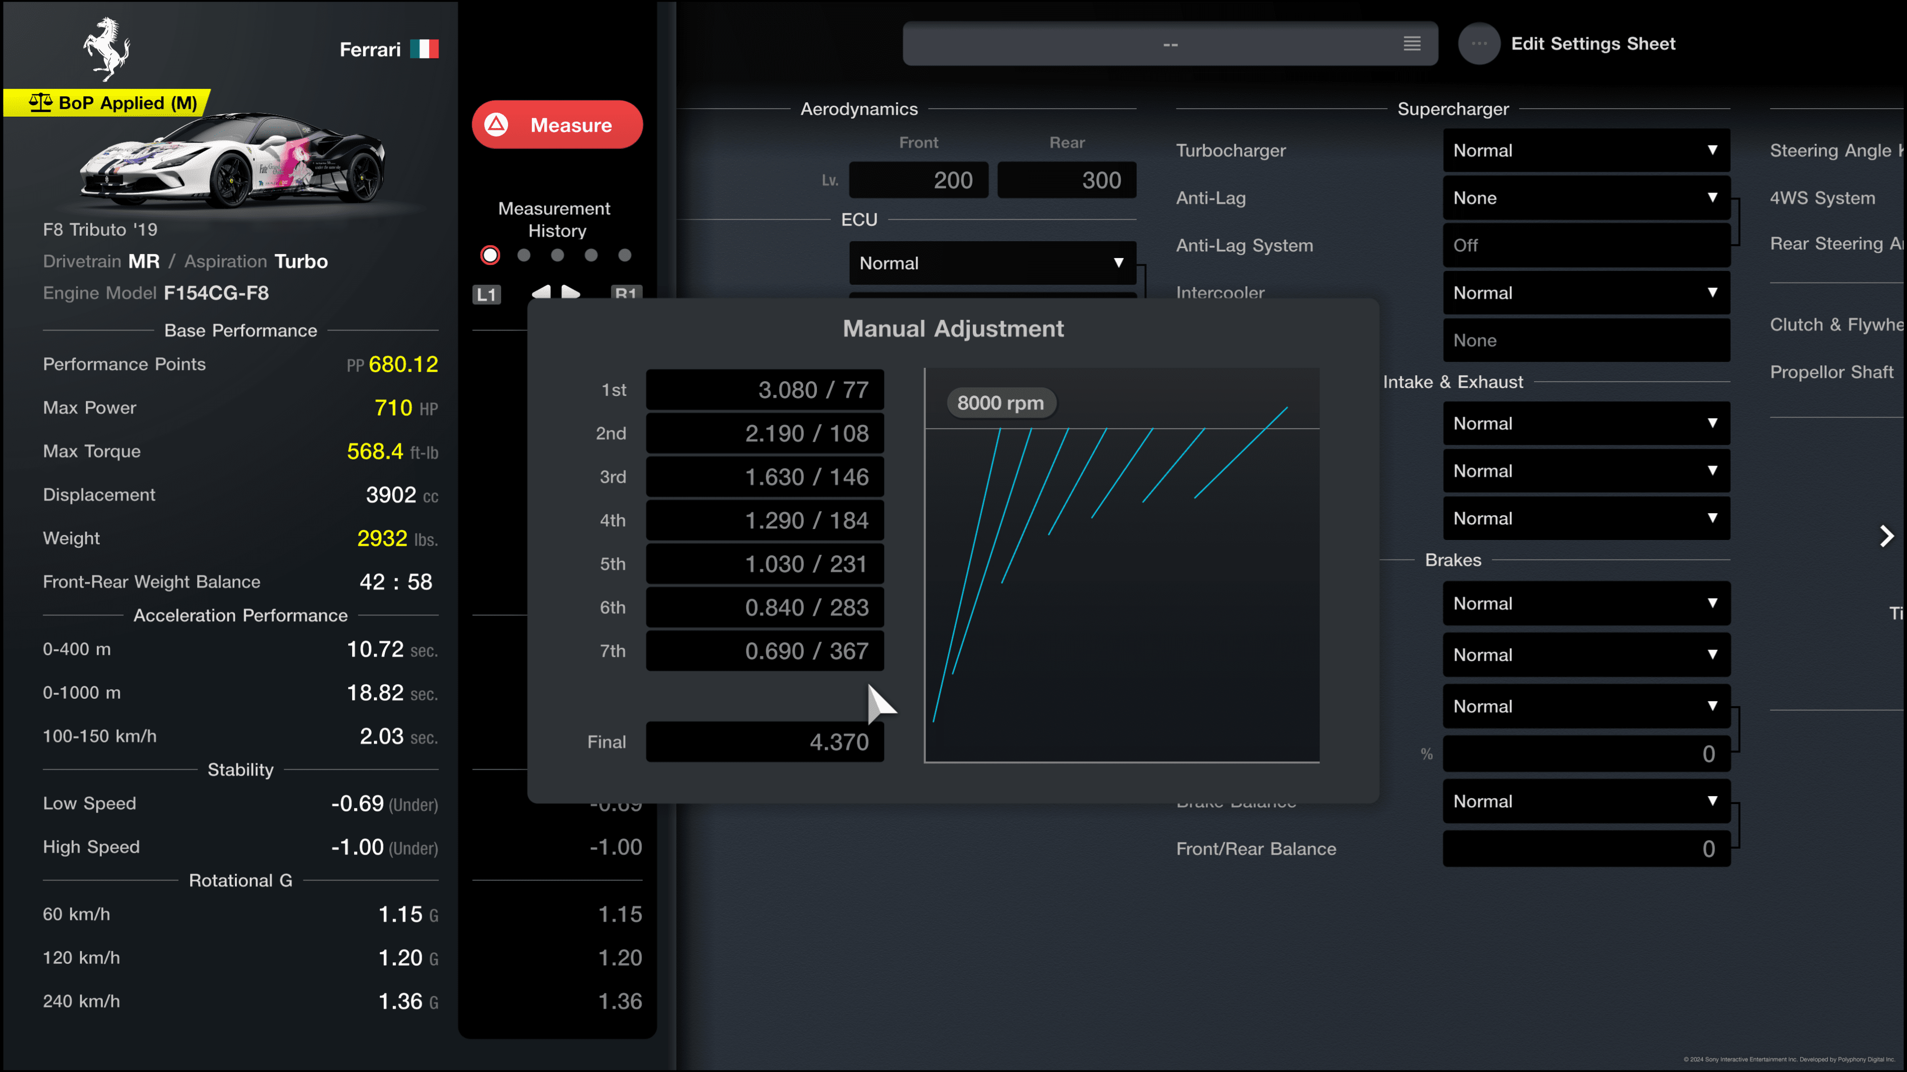Adjust 1st gear ratio 3.080 / 77
Viewport: 1907px width, 1072px height.
click(x=765, y=389)
